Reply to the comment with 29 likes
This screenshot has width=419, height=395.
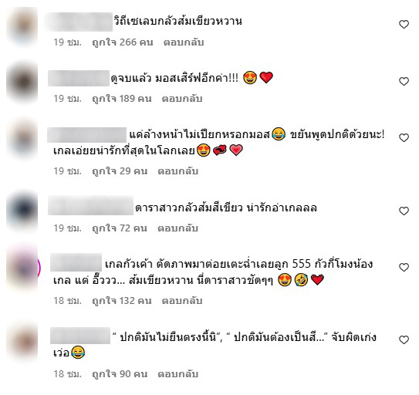click(x=177, y=171)
